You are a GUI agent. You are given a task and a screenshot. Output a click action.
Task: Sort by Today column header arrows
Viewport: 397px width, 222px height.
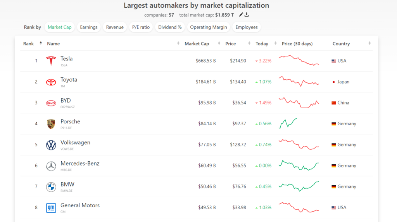tap(275, 44)
